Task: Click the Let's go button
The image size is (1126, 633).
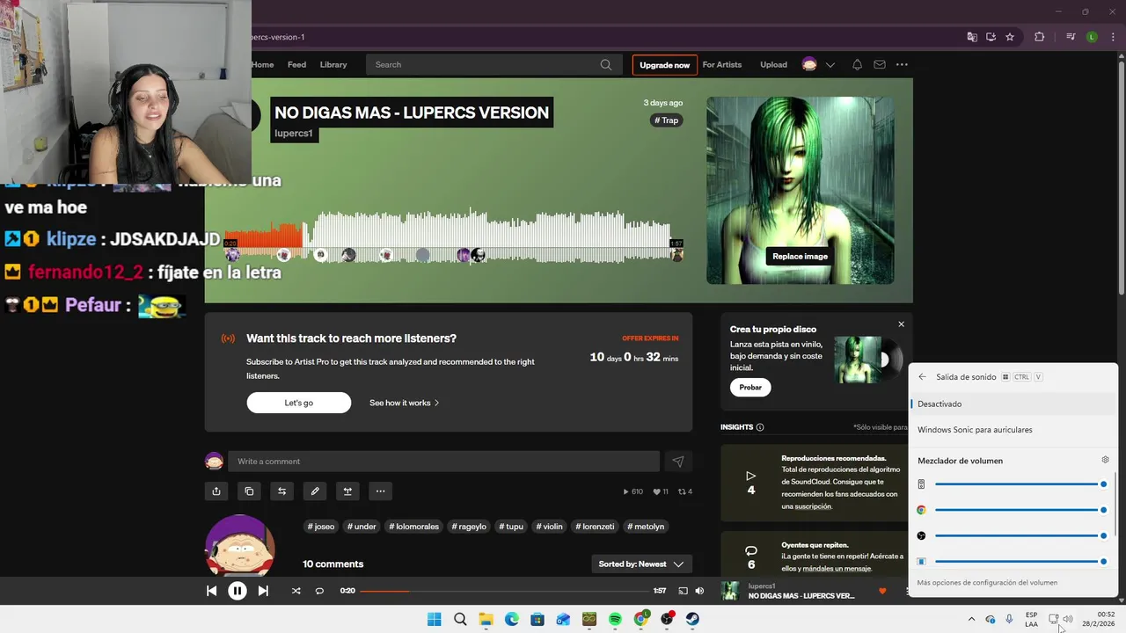Action: tap(298, 403)
